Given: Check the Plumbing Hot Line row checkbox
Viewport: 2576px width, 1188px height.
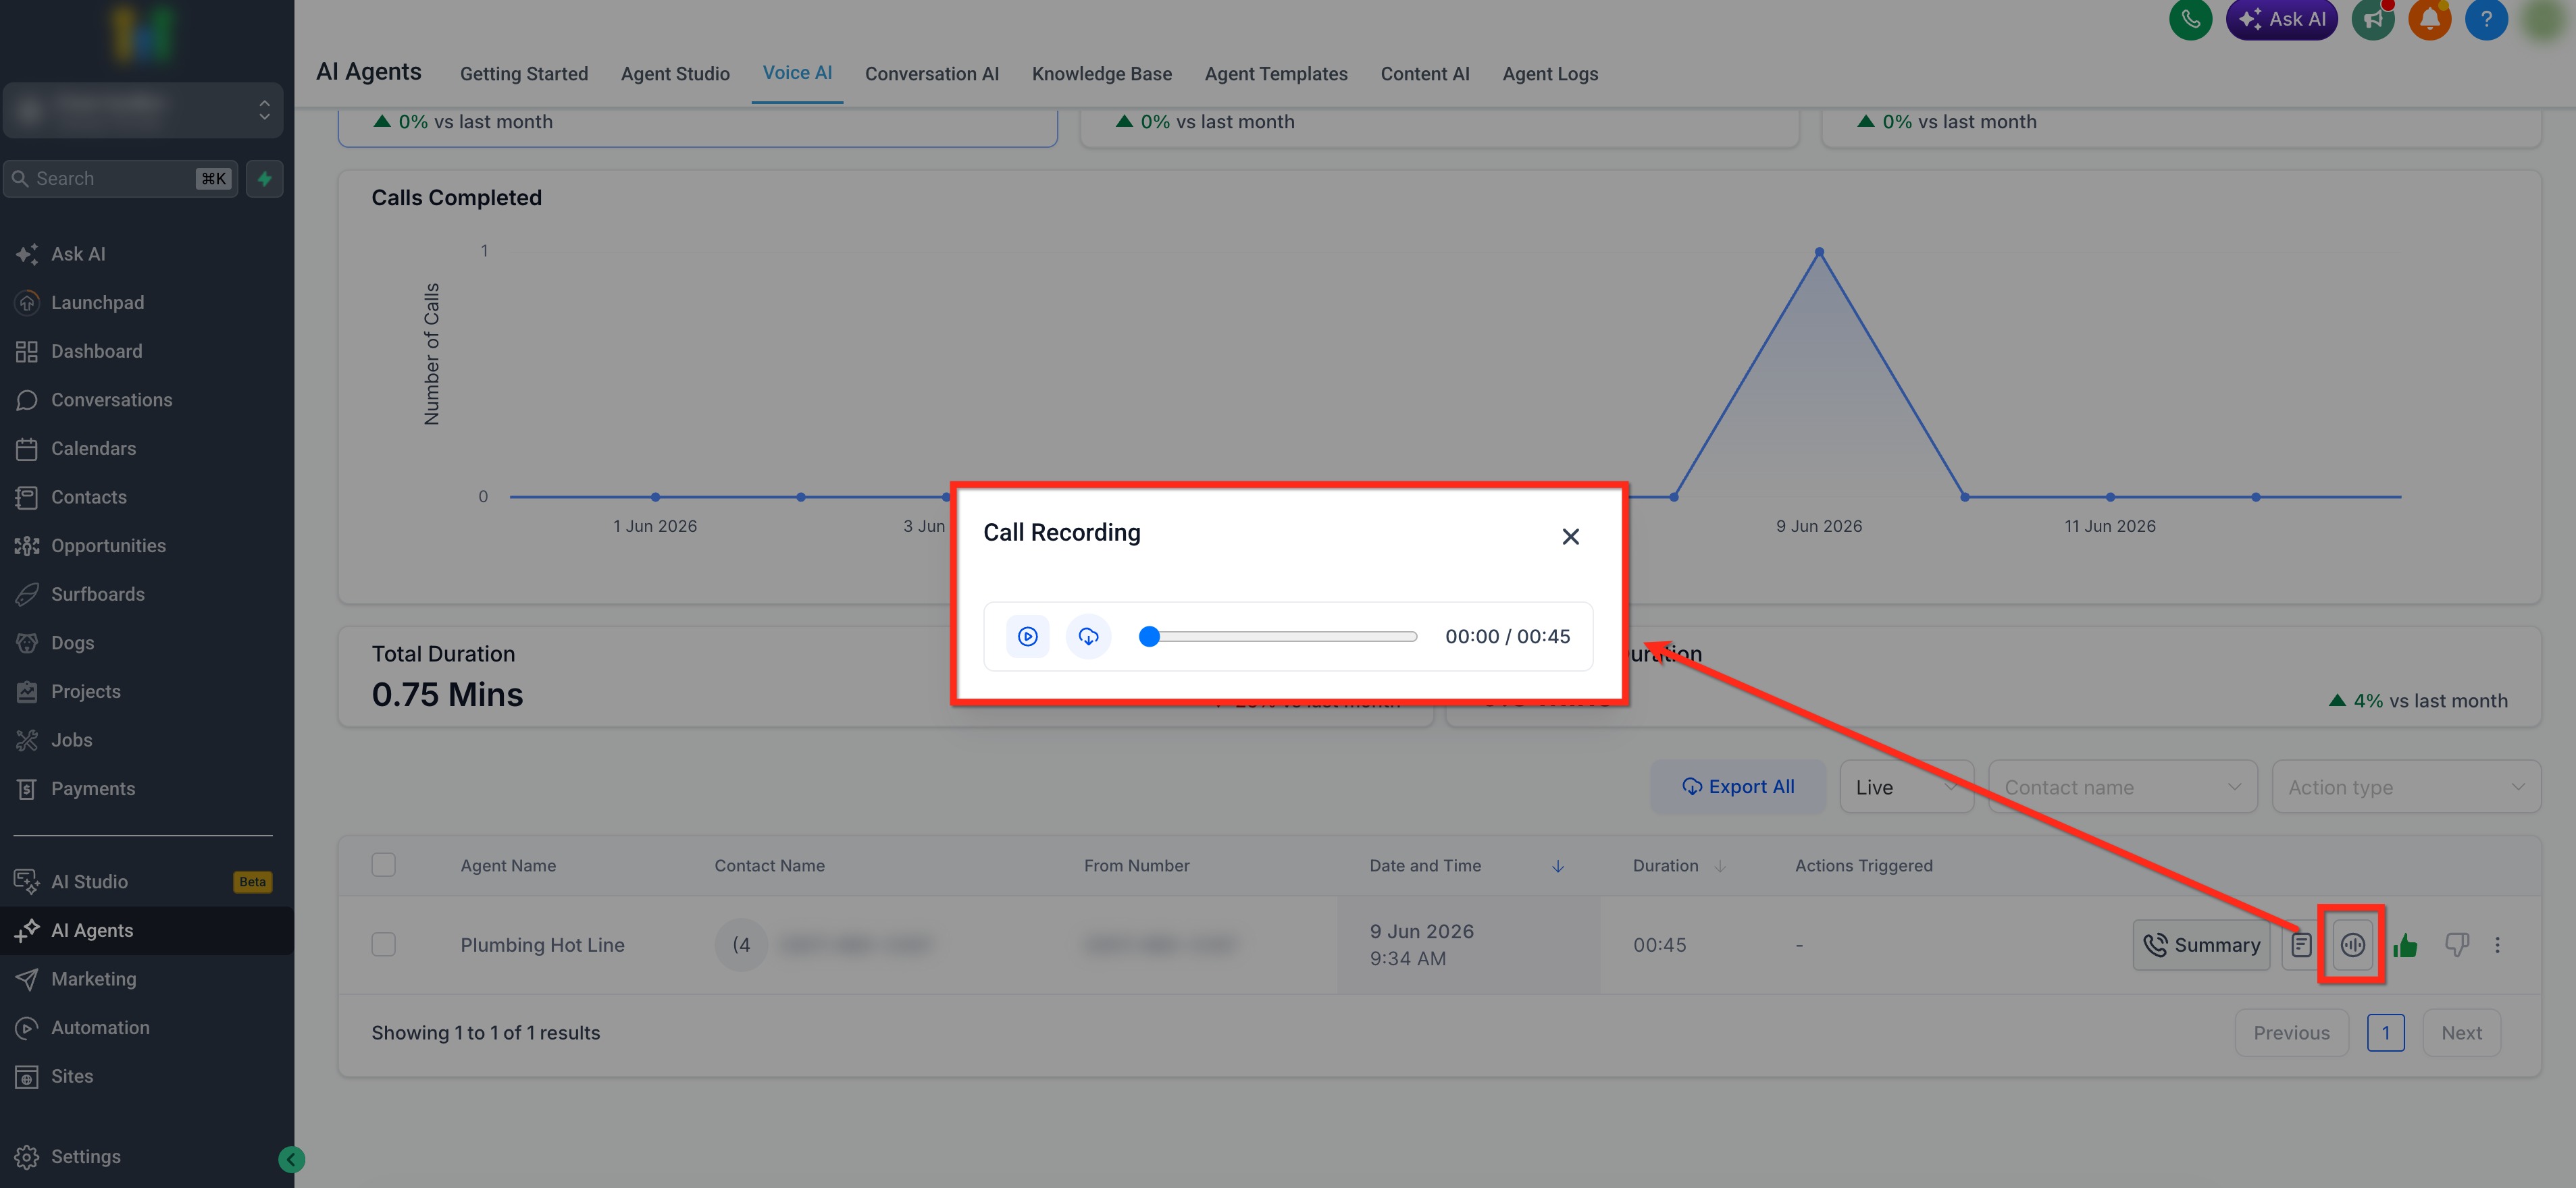Looking at the screenshot, I should coord(383,944).
